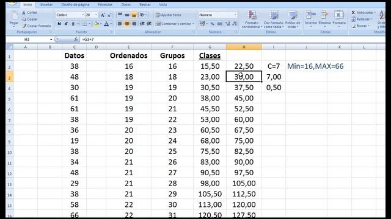
Task: Select cell containing C=7
Action: coord(274,66)
